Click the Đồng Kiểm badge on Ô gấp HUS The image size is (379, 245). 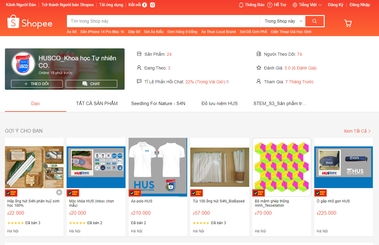point(321,193)
